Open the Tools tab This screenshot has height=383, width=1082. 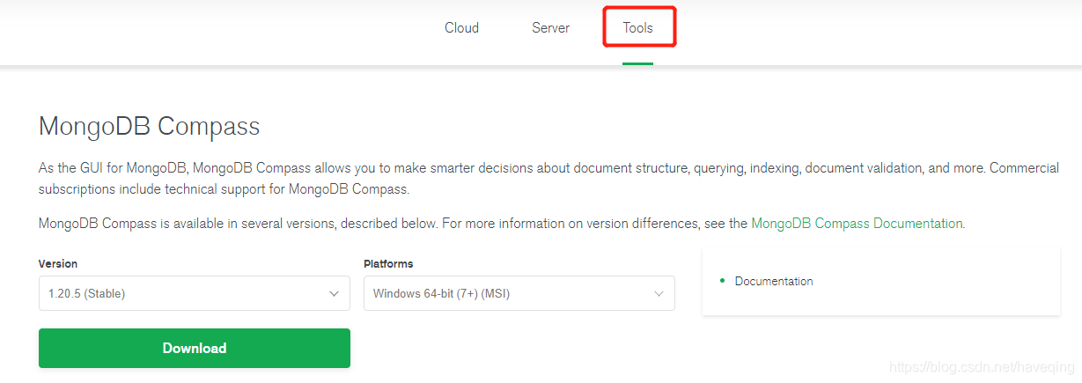click(637, 28)
